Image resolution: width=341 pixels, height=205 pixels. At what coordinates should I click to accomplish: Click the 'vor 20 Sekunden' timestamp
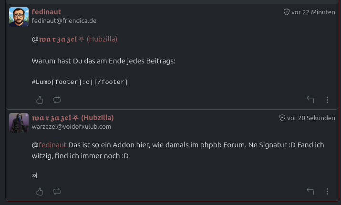(311, 118)
